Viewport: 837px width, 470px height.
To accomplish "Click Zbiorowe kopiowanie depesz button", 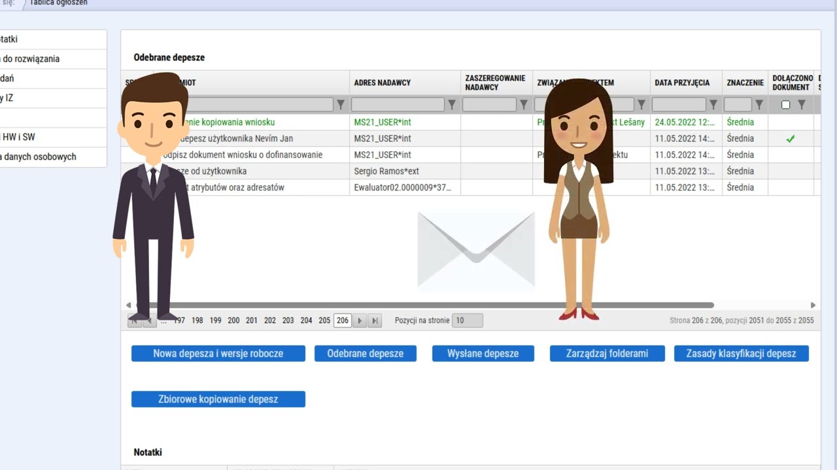I will click(x=218, y=399).
